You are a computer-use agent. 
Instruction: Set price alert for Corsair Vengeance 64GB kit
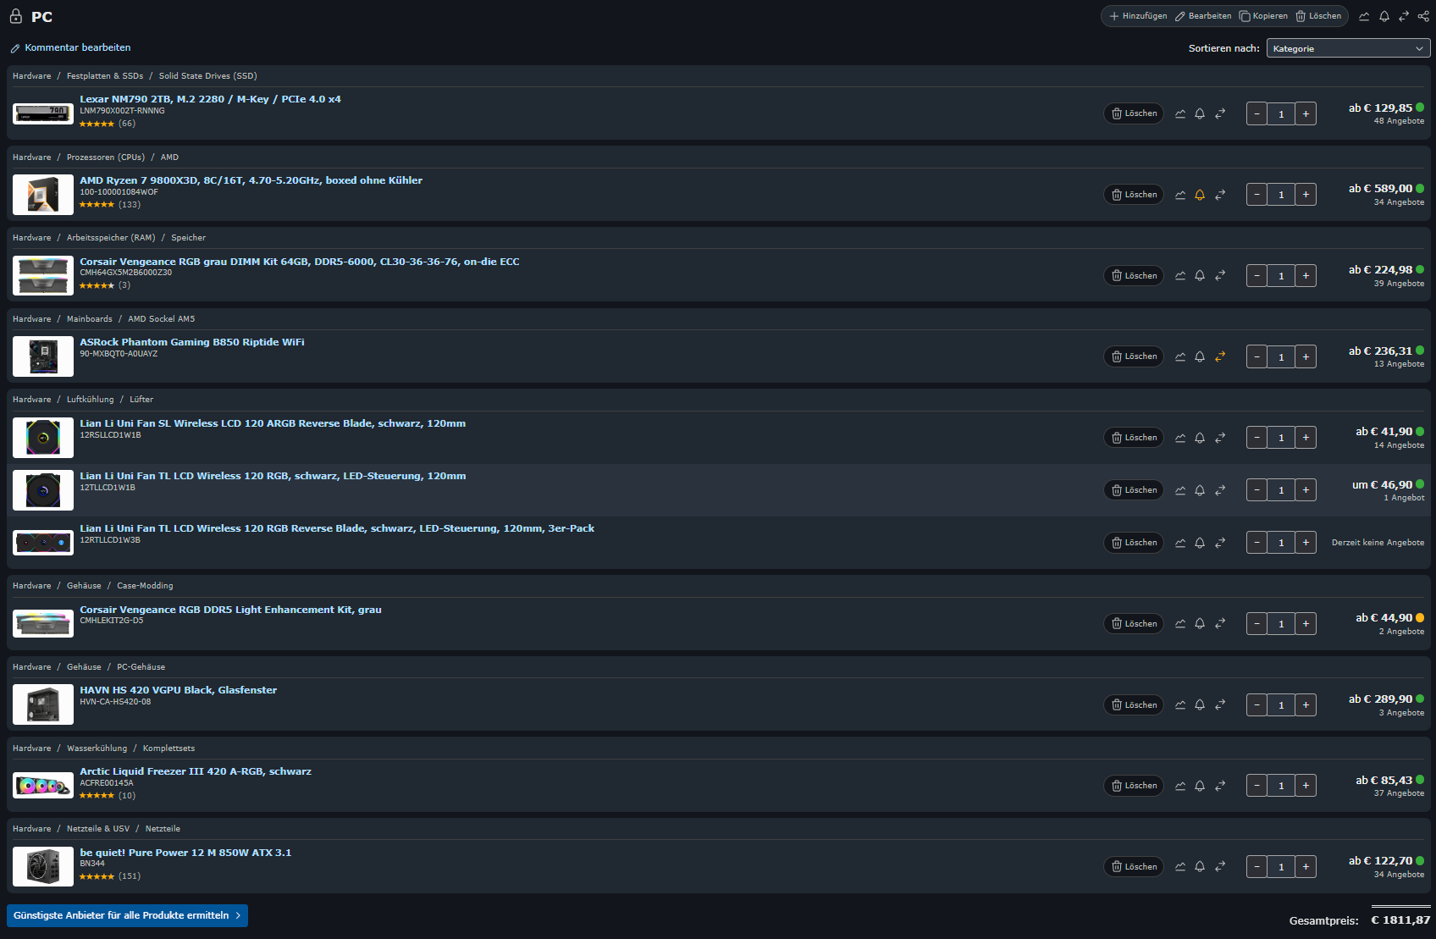click(1200, 276)
